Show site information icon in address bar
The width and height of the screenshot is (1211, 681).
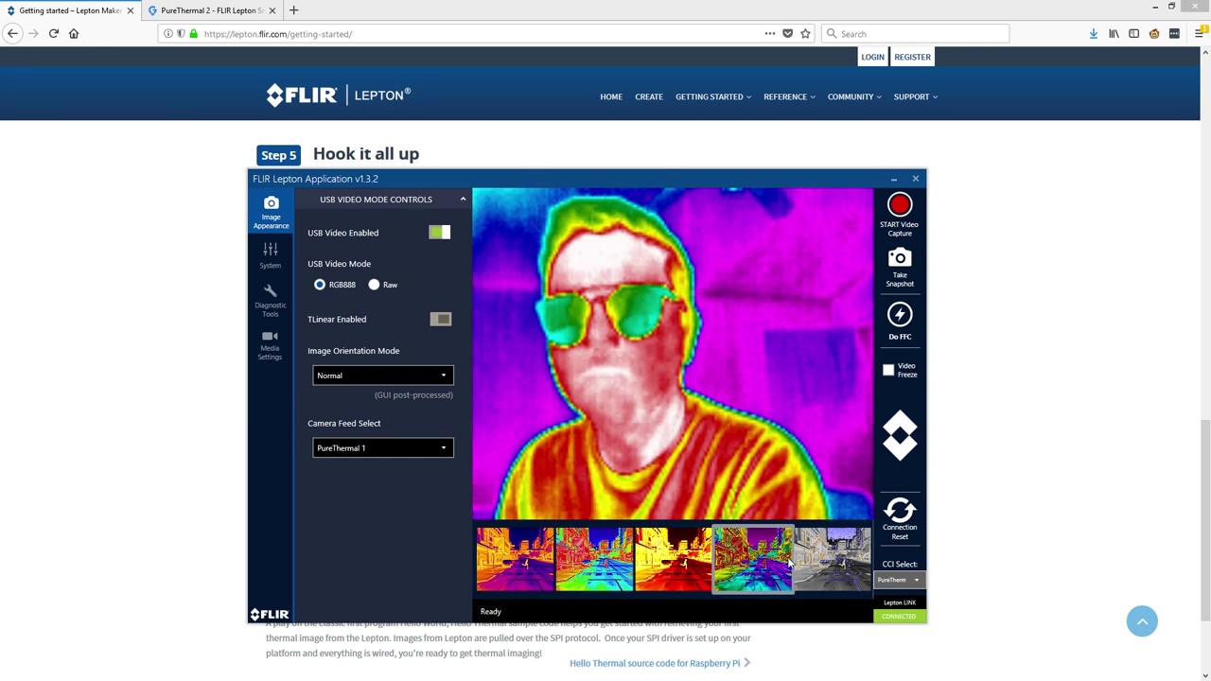(168, 33)
